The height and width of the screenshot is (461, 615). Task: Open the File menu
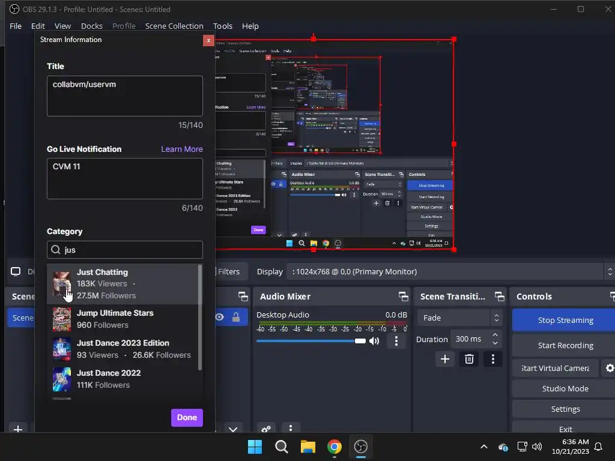[x=15, y=26]
